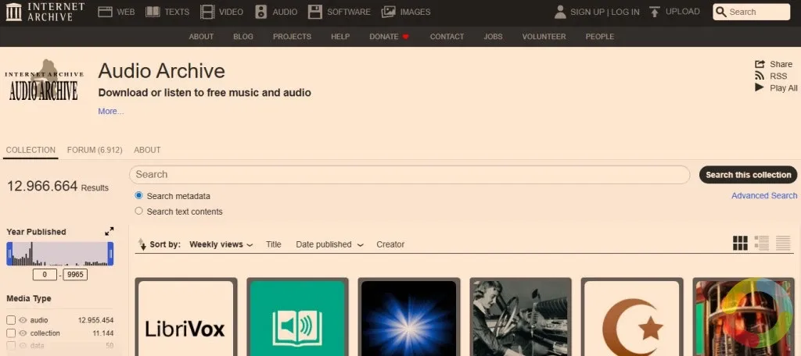
Task: Switch to list view with details
Action: (x=762, y=244)
